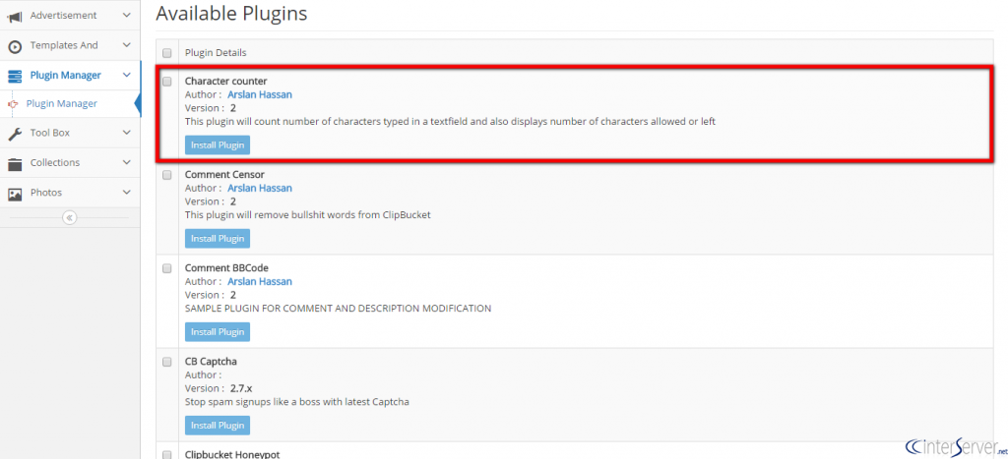Open the Photos sidebar menu

click(70, 193)
